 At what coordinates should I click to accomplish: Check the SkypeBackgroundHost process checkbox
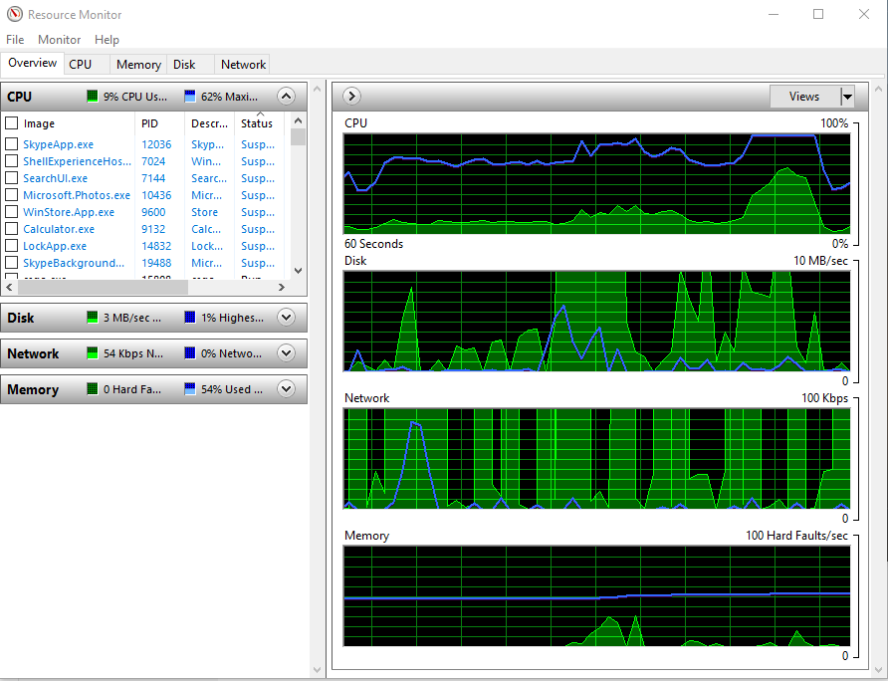click(11, 263)
